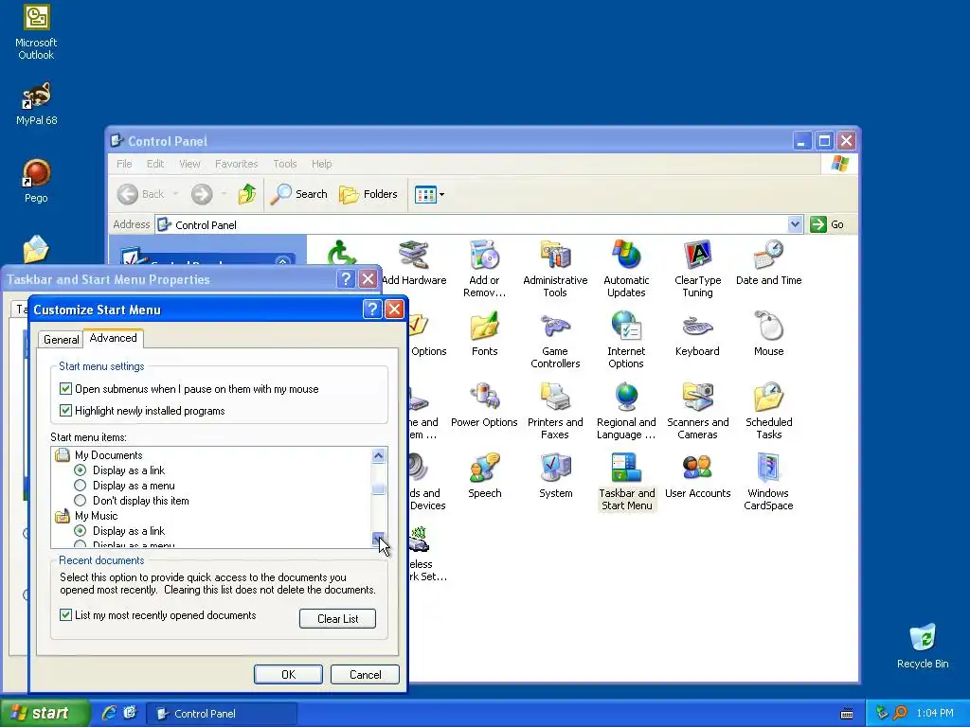Open the Help menu

[321, 164]
